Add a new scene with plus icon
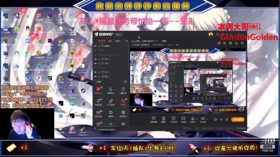280x157 pixels. (x=127, y=41)
